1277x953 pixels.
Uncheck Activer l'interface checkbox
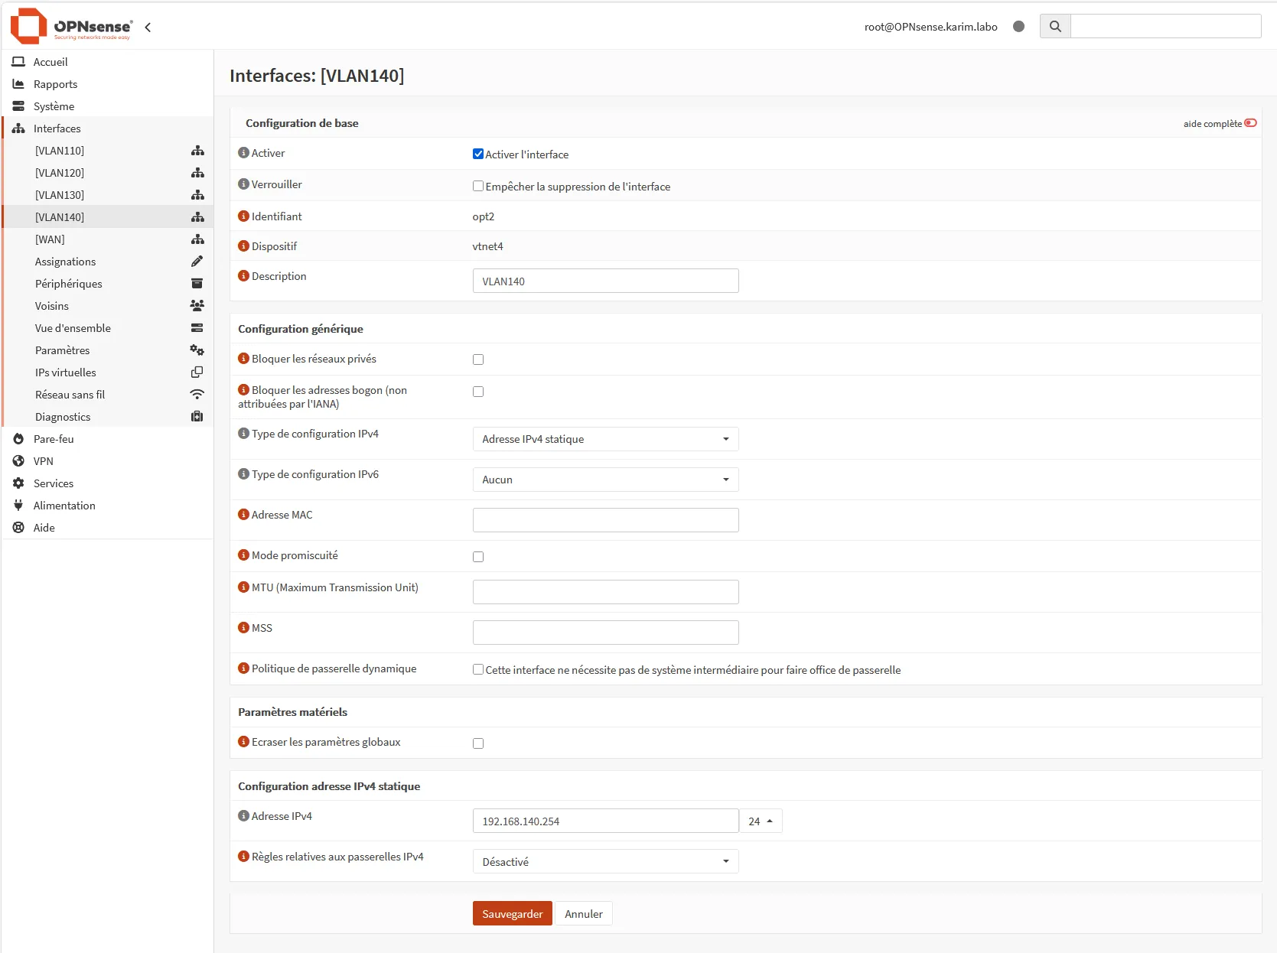tap(478, 154)
